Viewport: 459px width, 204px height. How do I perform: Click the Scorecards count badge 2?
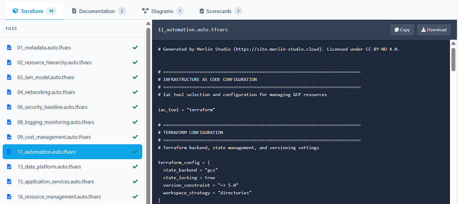pos(238,11)
